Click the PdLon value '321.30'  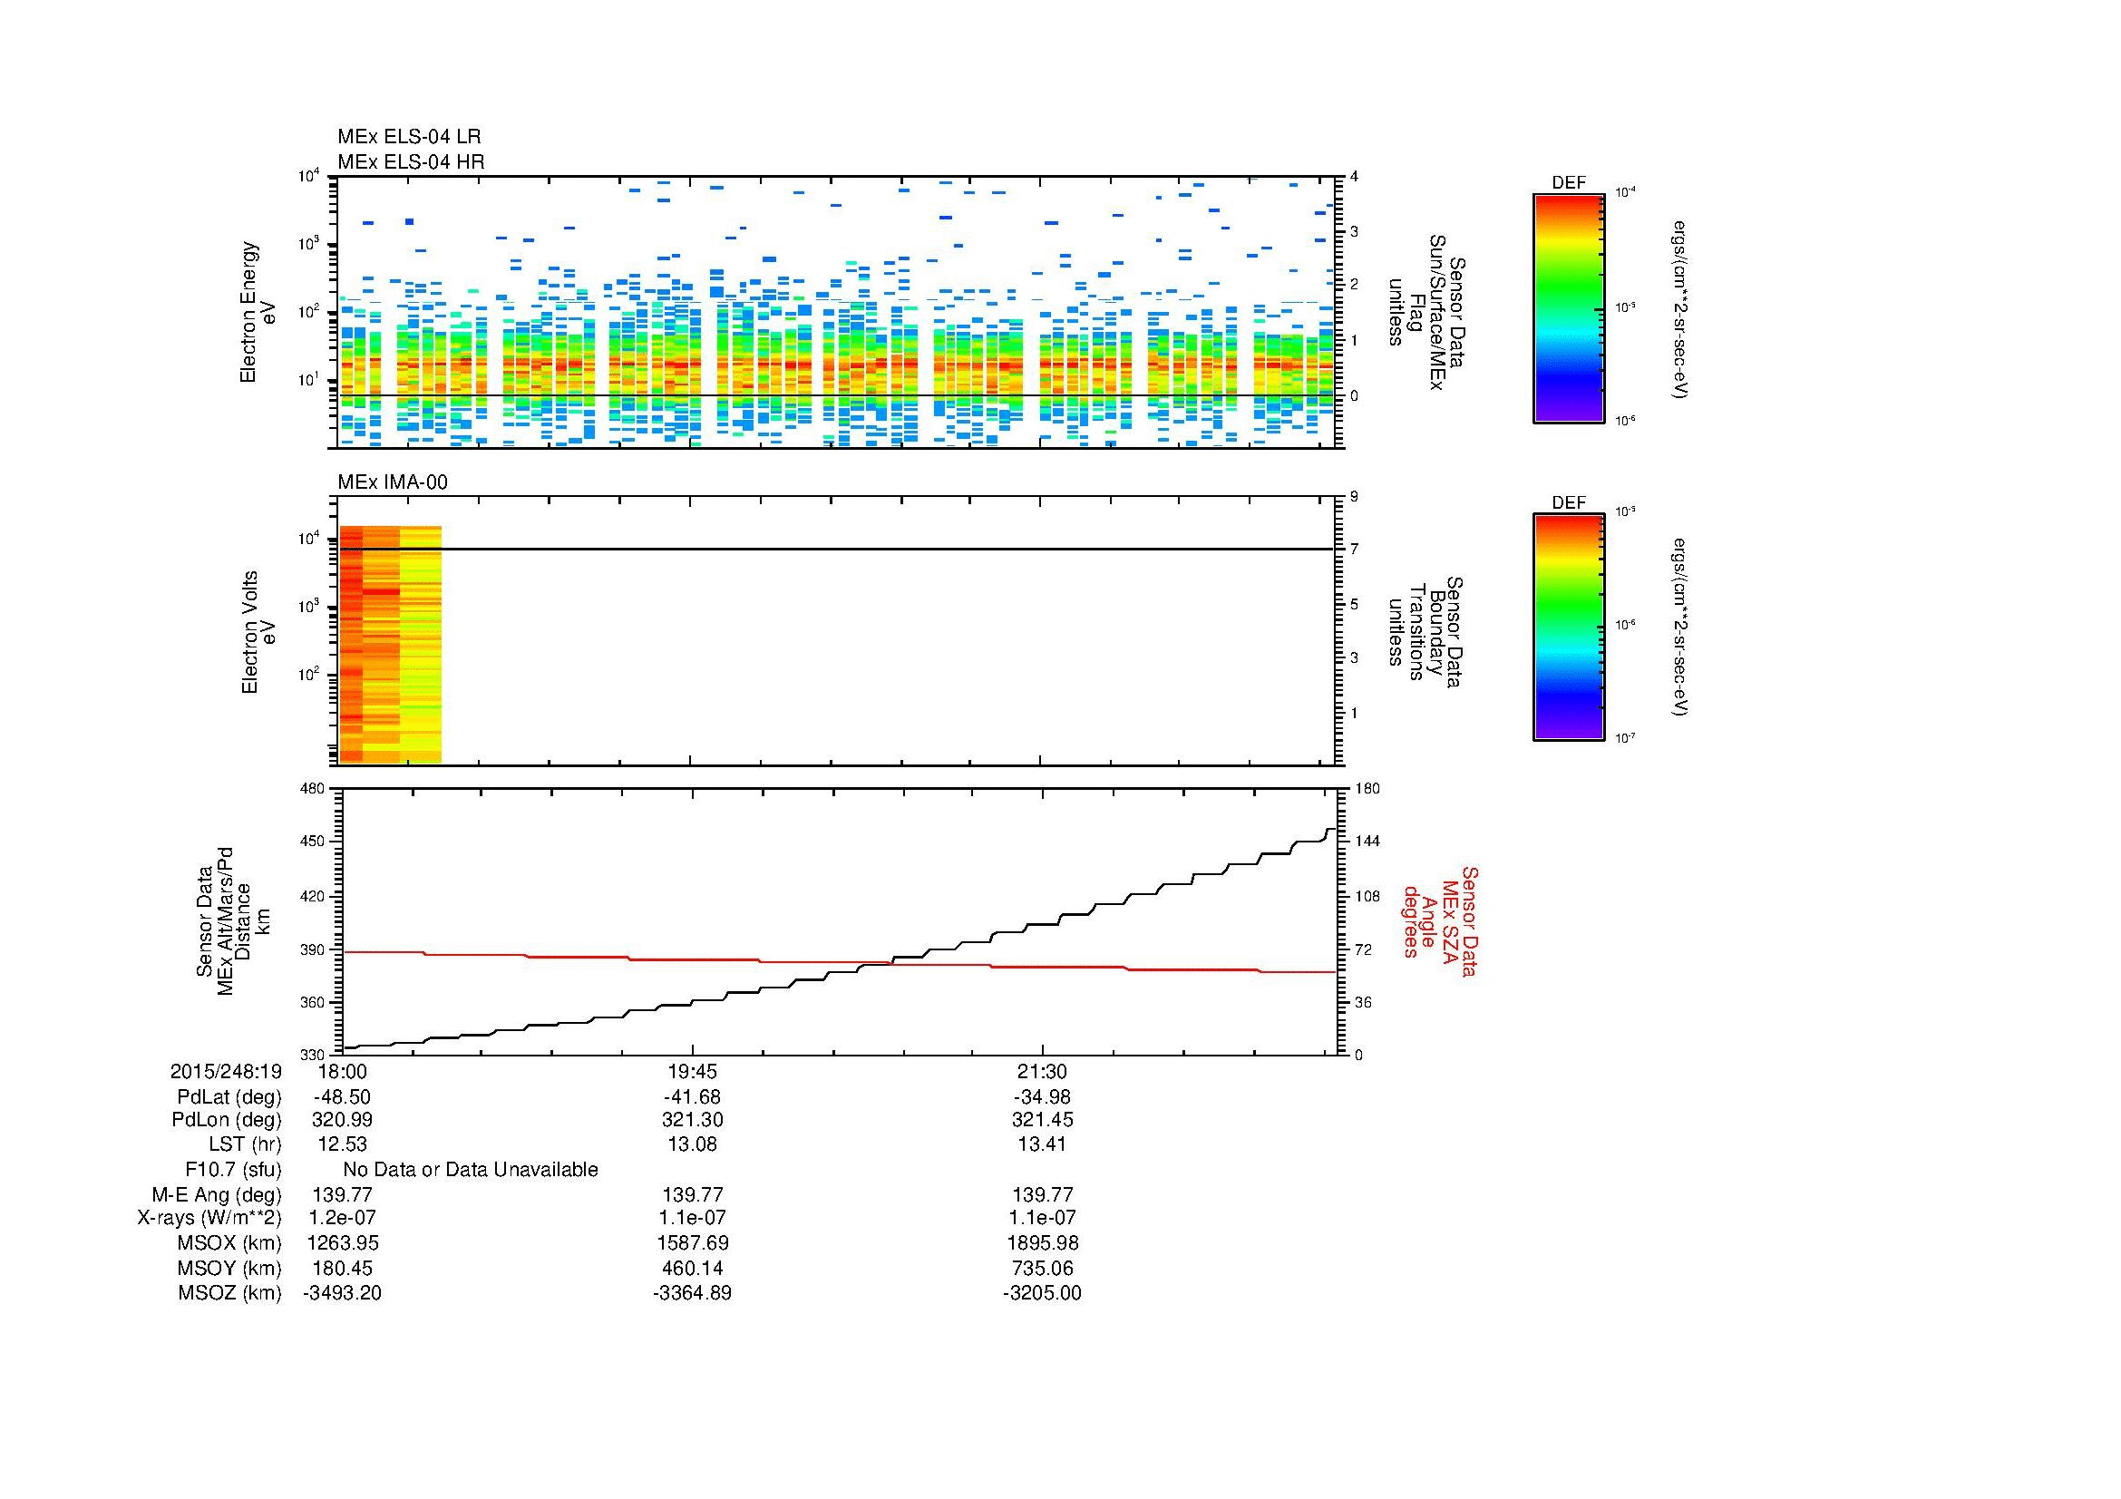693,1120
